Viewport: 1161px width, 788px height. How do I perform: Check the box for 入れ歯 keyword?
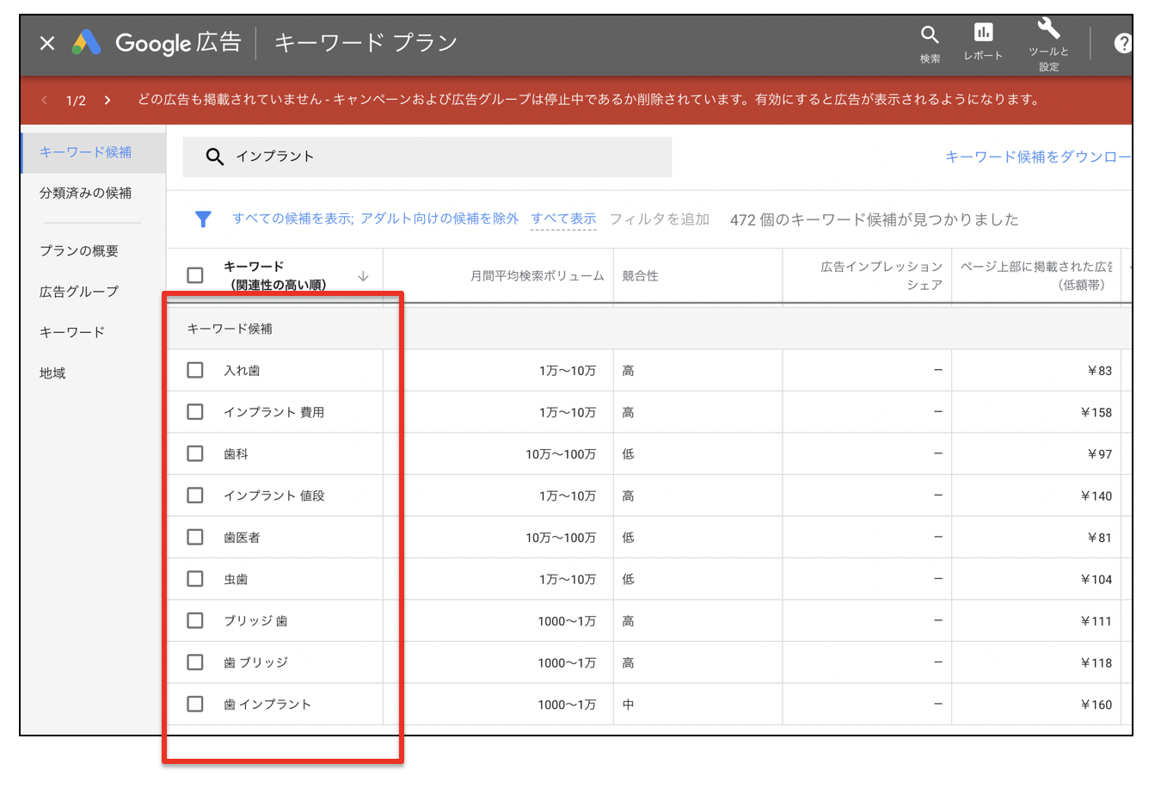coord(195,370)
